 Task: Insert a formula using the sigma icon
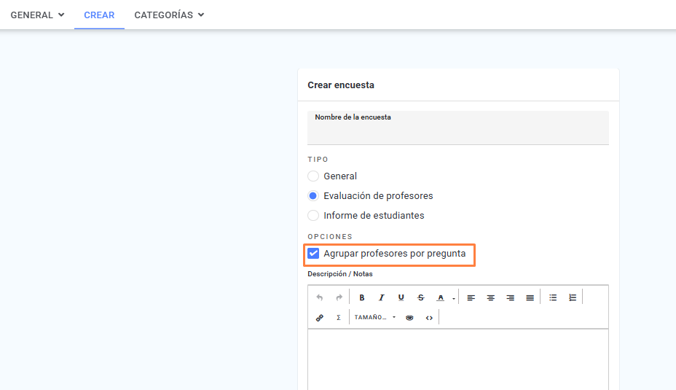[x=339, y=318]
